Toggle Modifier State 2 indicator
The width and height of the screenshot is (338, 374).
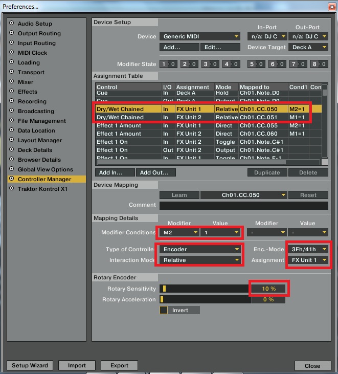click(x=189, y=64)
